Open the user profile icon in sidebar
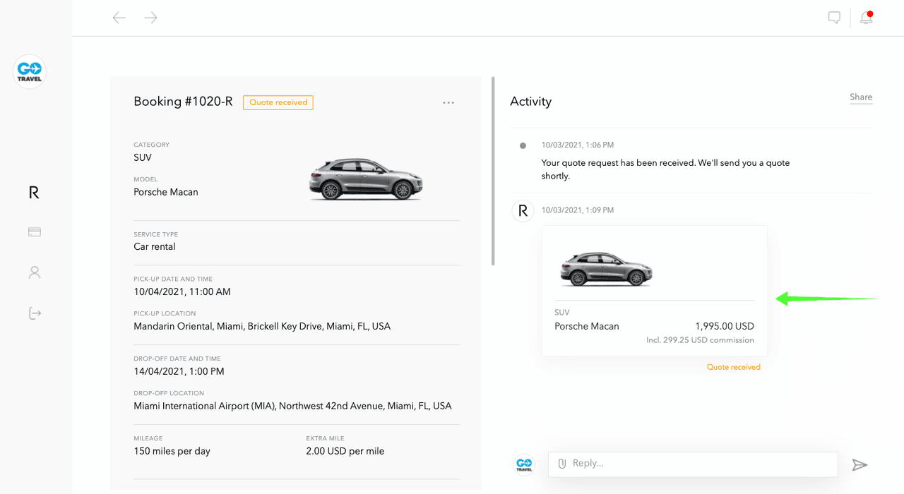Screen dimensions: 904x494 click(34, 272)
